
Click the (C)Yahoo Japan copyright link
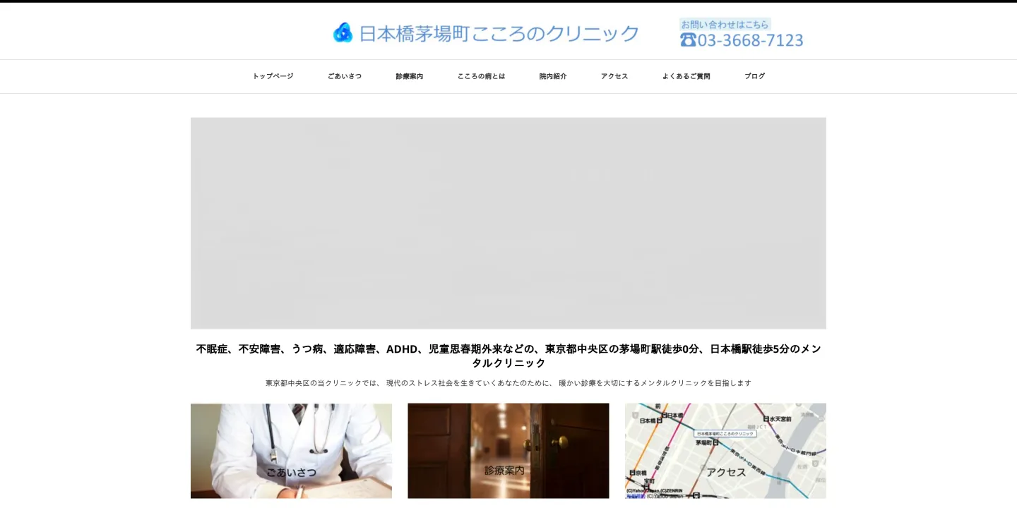click(665, 495)
